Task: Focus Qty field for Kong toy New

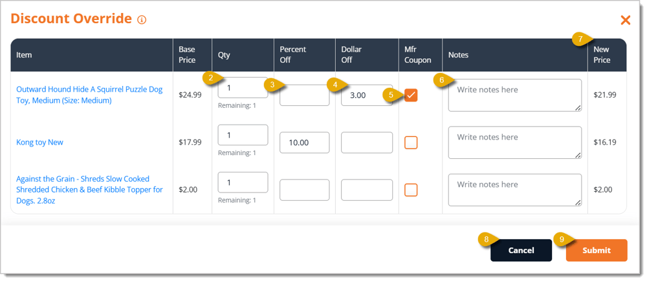Action: (x=243, y=135)
